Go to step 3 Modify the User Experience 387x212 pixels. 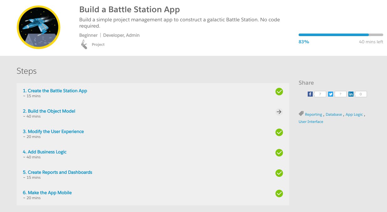(x=53, y=132)
